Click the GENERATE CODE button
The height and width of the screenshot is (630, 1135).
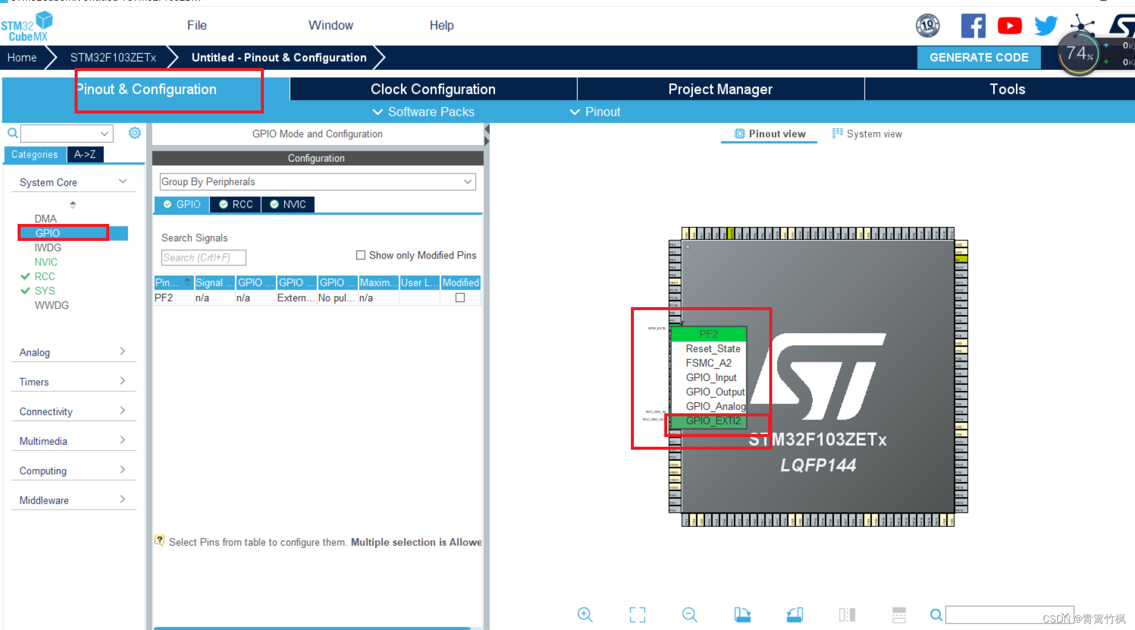coord(978,57)
